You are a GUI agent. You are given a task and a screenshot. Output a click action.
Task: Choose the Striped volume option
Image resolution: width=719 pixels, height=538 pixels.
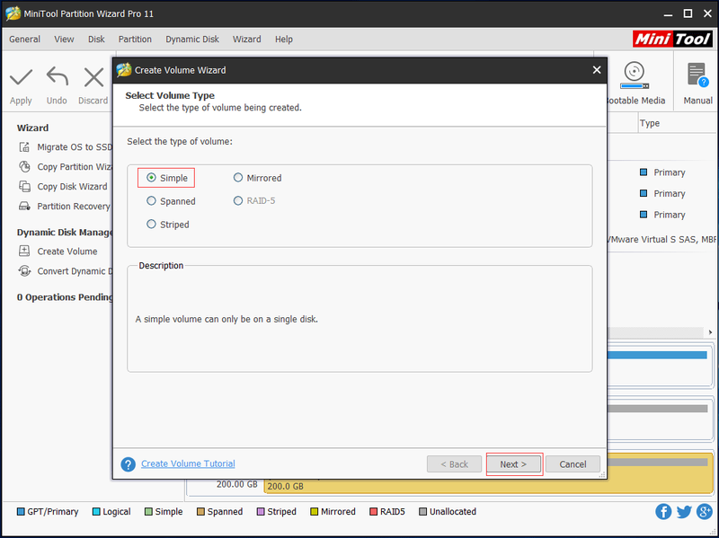[151, 224]
